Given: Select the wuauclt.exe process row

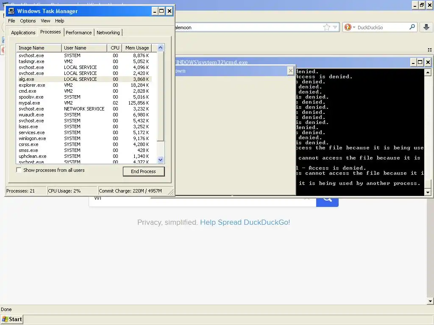Looking at the screenshot, I should click(x=84, y=115).
